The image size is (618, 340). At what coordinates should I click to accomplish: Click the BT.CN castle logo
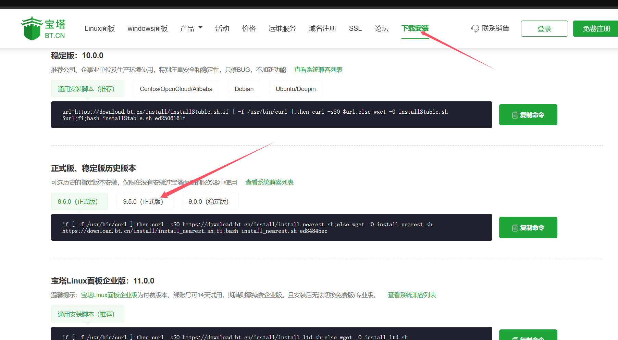click(x=43, y=28)
